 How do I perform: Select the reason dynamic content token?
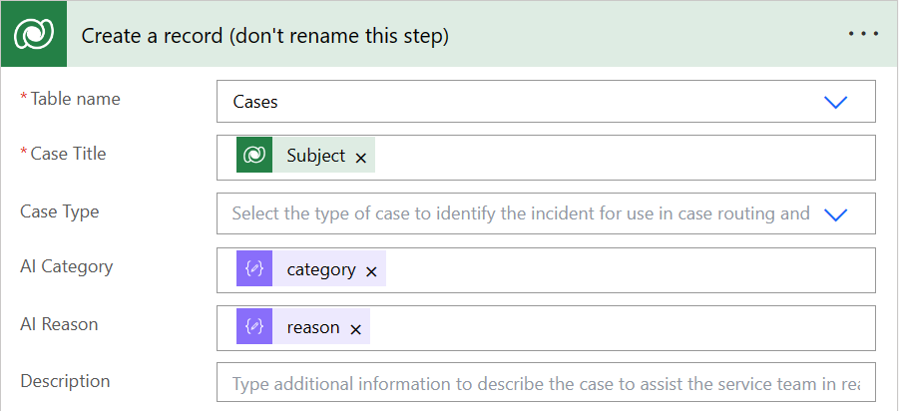[312, 327]
